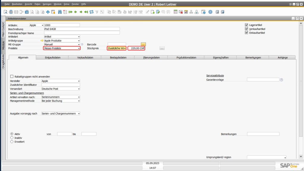Image resolution: width=304 pixels, height=171 pixels.
Task: Toggle the Lagerartikel checkbox
Action: 246,25
